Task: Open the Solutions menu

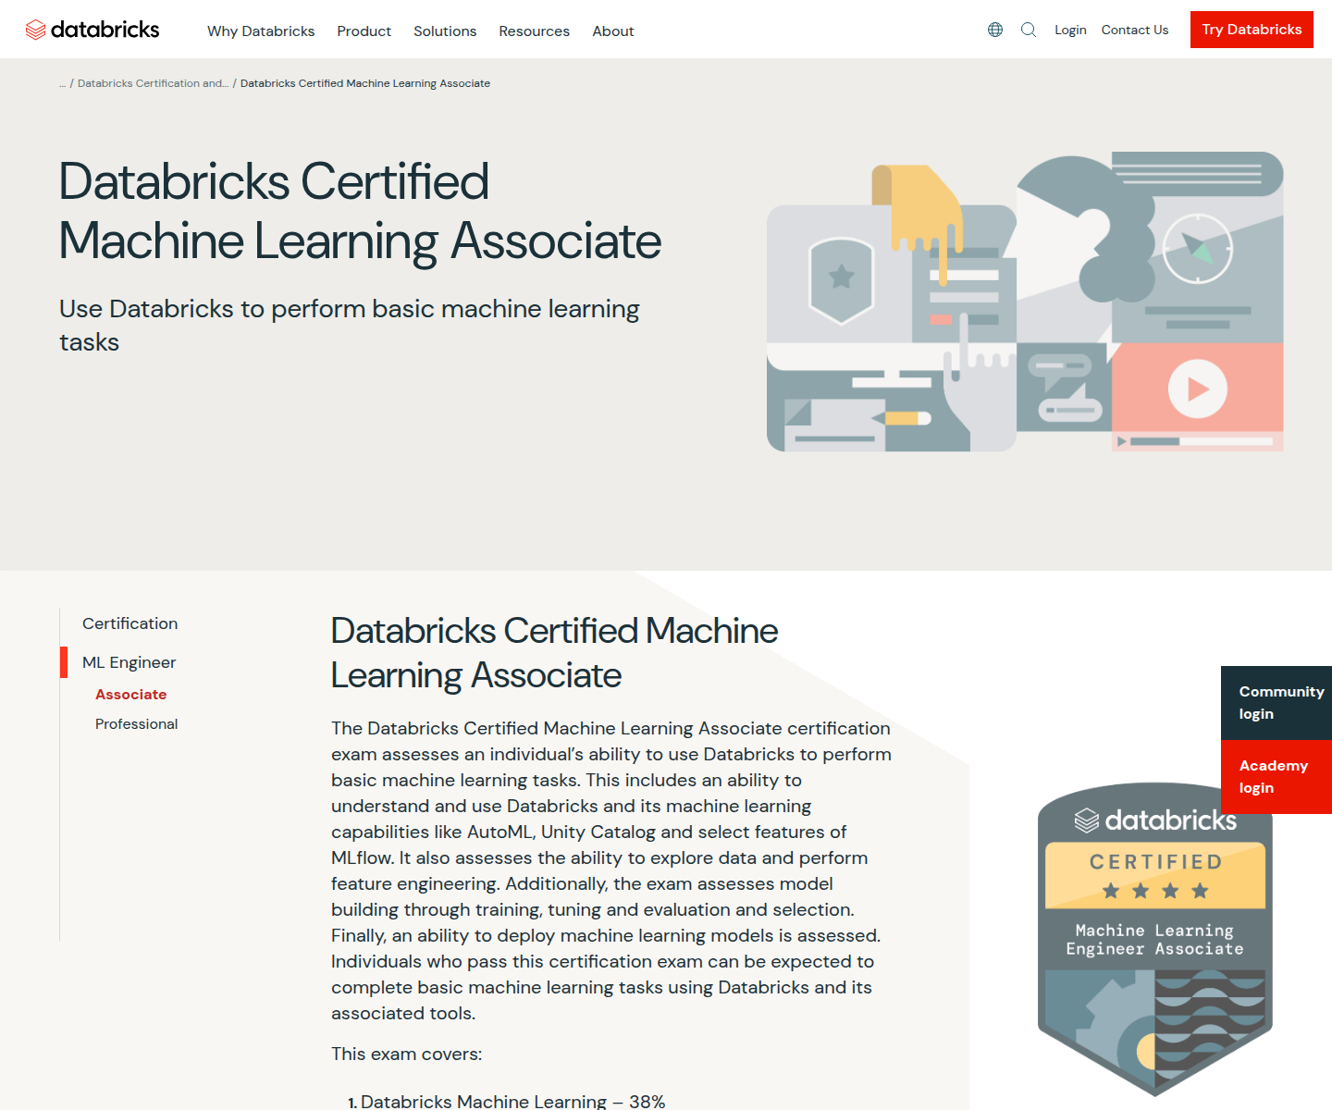Action: [445, 31]
